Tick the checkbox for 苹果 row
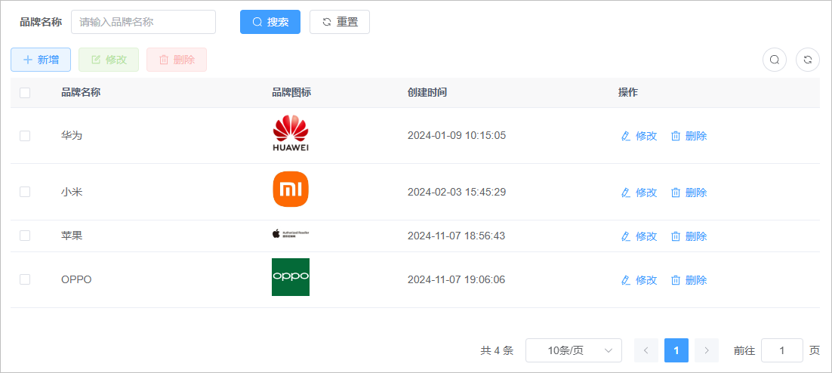832x373 pixels. (x=25, y=236)
